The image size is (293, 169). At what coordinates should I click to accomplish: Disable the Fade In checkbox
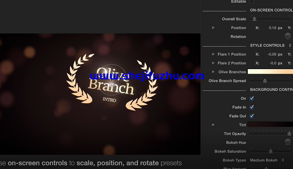point(252,107)
